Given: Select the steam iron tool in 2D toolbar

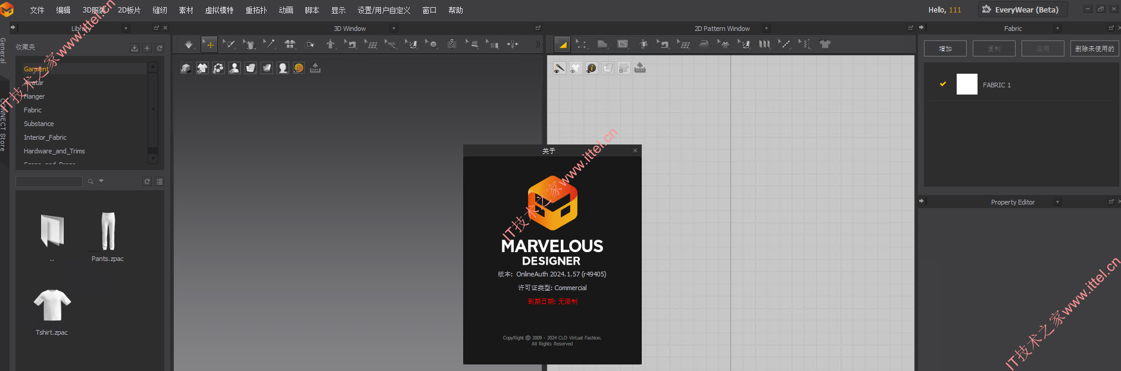Looking at the screenshot, I should click(x=704, y=45).
